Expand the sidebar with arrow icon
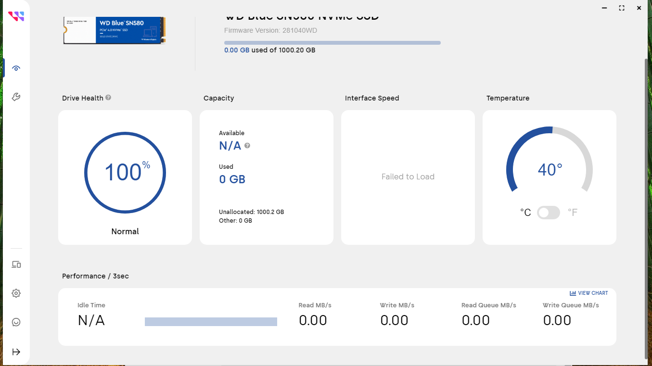Viewport: 652px width, 366px height. point(16,352)
